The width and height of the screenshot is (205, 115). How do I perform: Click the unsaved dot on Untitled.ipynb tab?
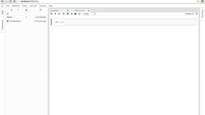tap(88, 11)
